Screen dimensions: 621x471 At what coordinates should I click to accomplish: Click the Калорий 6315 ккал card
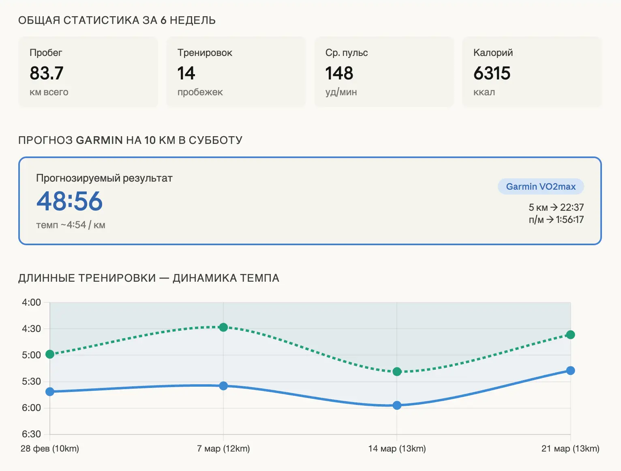coord(531,72)
